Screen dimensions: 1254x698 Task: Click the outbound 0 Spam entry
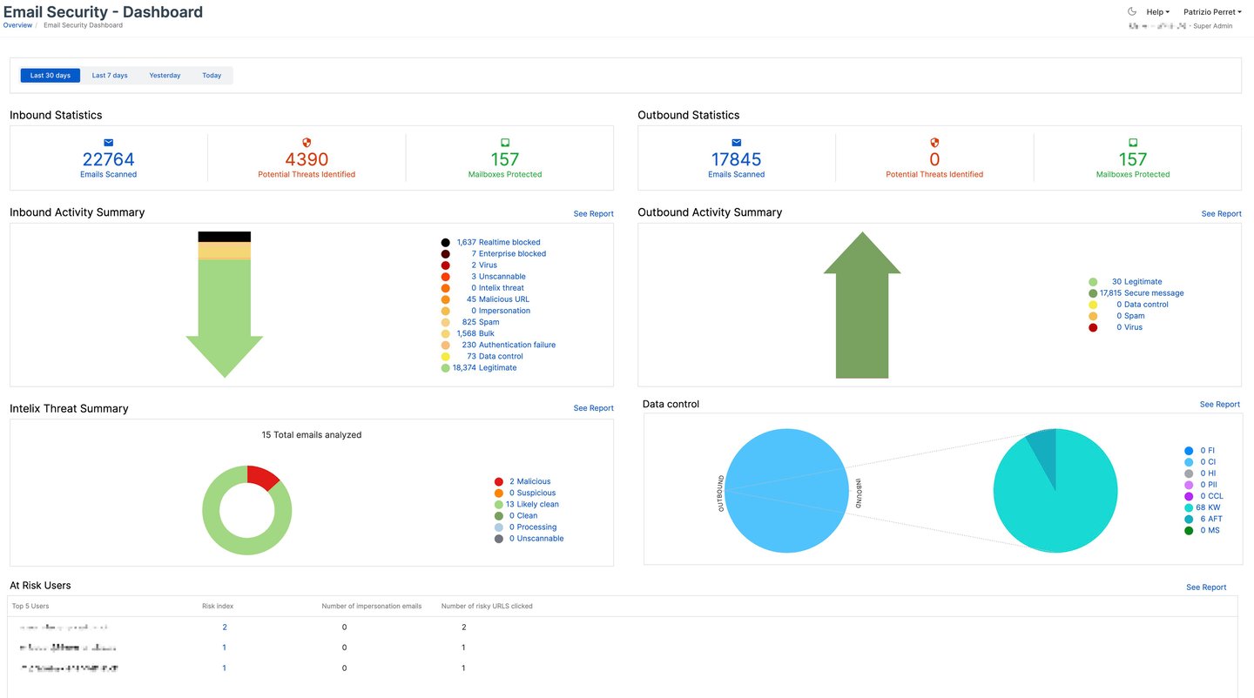pyautogui.click(x=1130, y=315)
